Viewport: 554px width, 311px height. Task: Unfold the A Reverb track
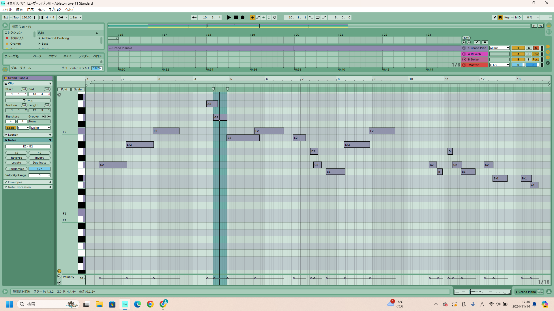pyautogui.click(x=464, y=54)
